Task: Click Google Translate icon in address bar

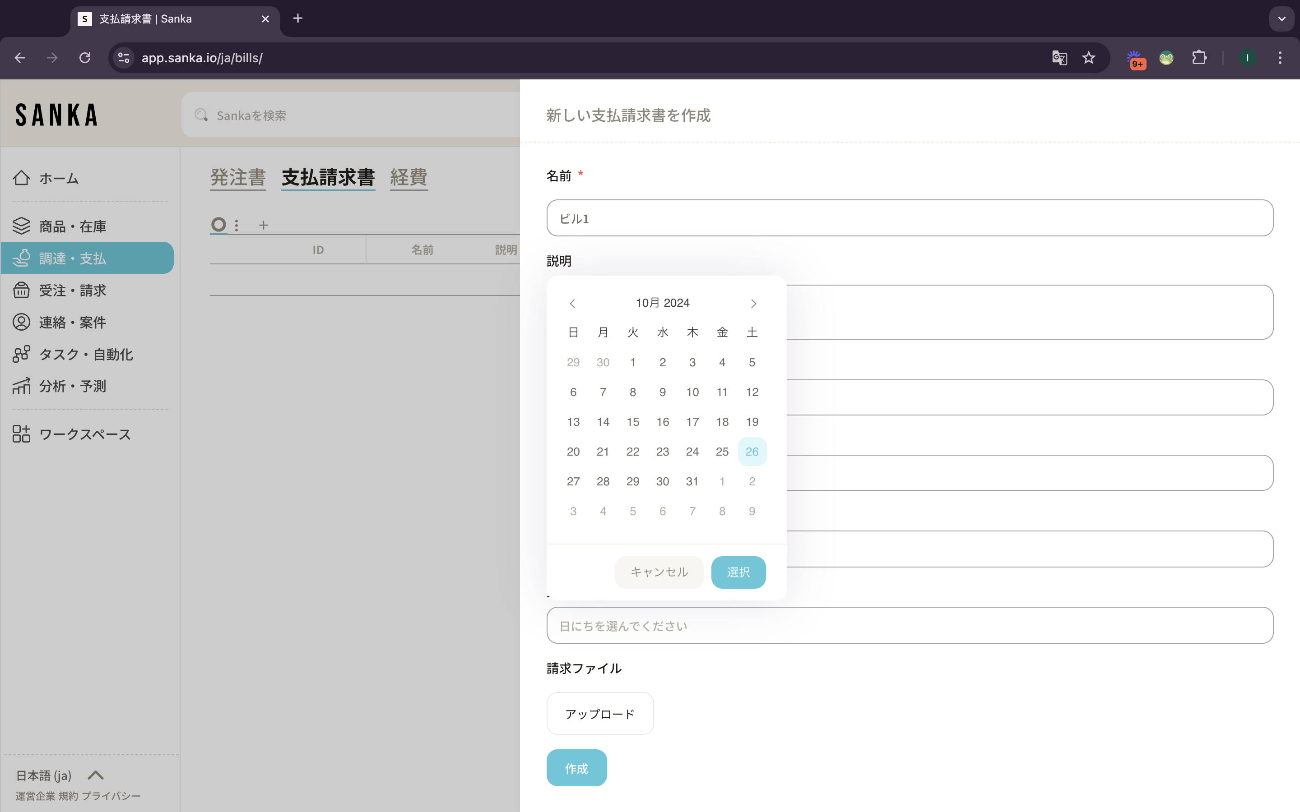Action: [1059, 57]
